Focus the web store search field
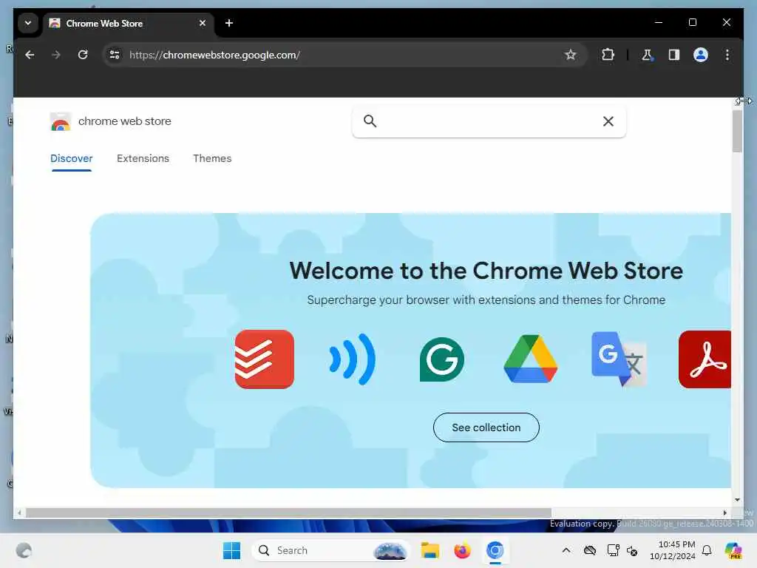This screenshot has width=757, height=568. click(489, 121)
